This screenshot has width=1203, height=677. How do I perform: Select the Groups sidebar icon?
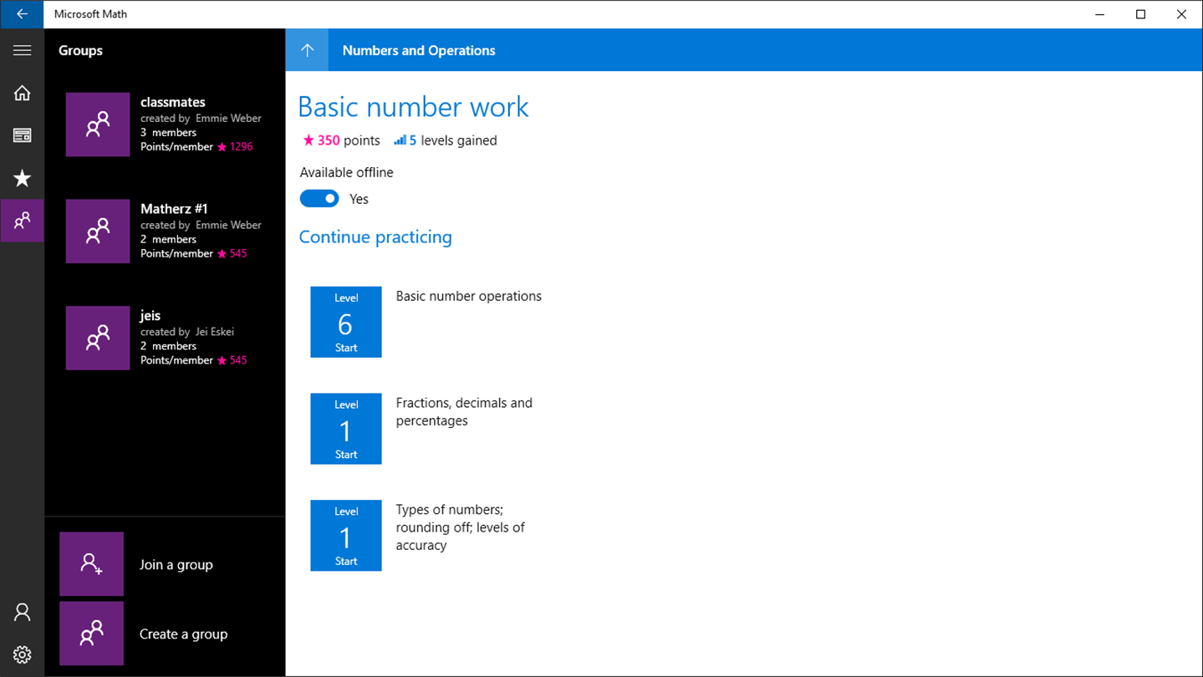click(x=22, y=221)
